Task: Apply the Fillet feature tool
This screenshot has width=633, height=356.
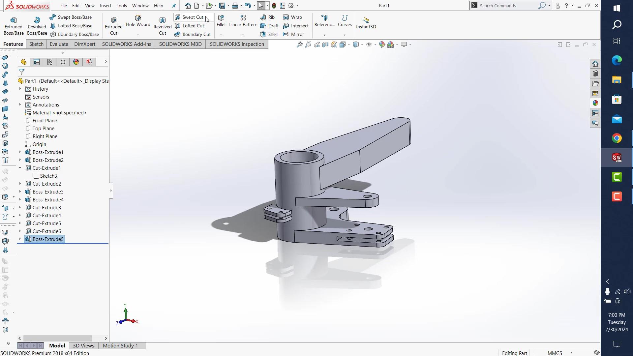Action: [221, 20]
